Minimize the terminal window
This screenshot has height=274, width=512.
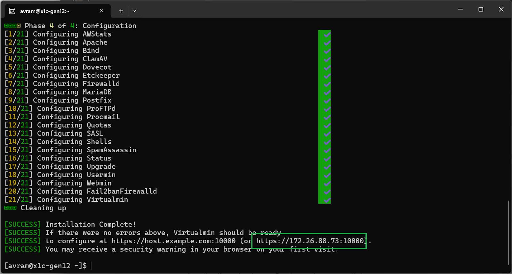click(x=460, y=9)
